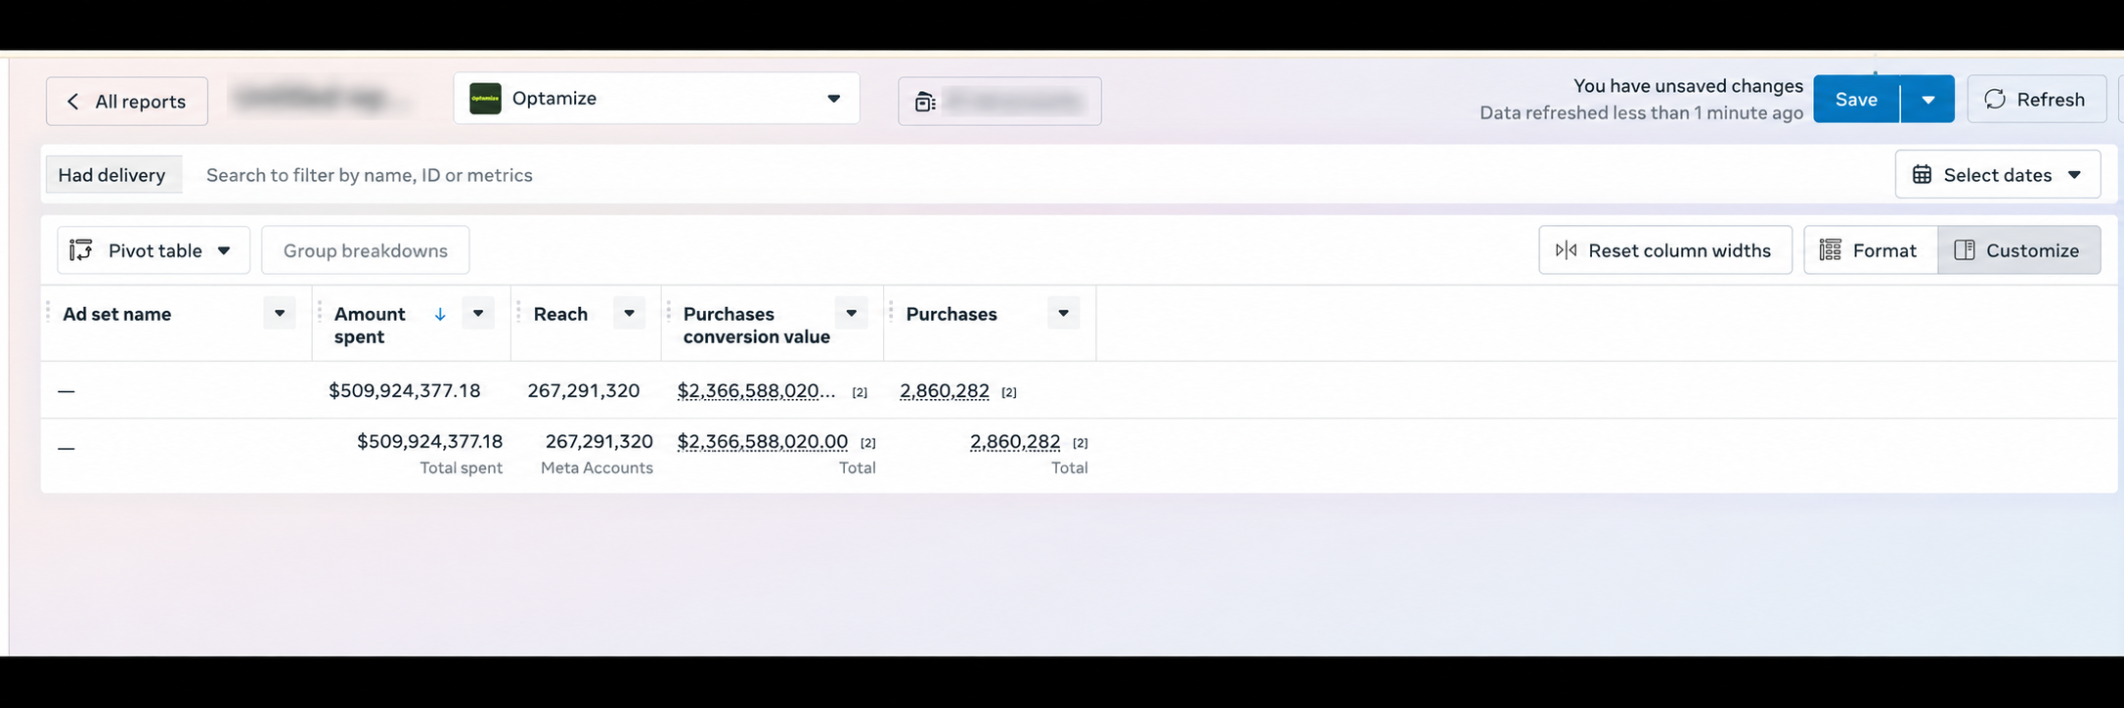Click 2,860,282 purchases in first row

pyautogui.click(x=945, y=391)
